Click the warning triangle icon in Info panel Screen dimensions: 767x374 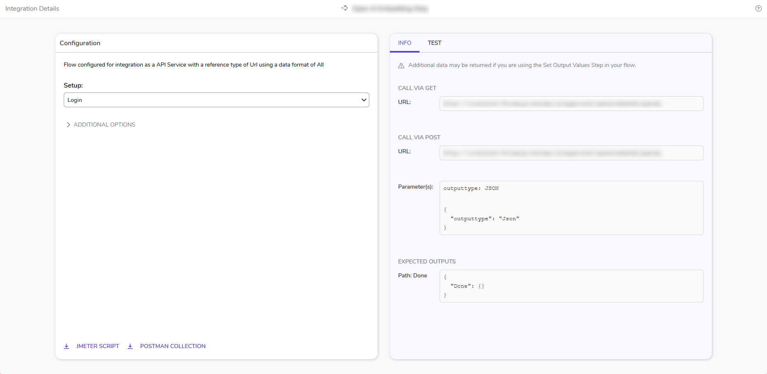(401, 65)
